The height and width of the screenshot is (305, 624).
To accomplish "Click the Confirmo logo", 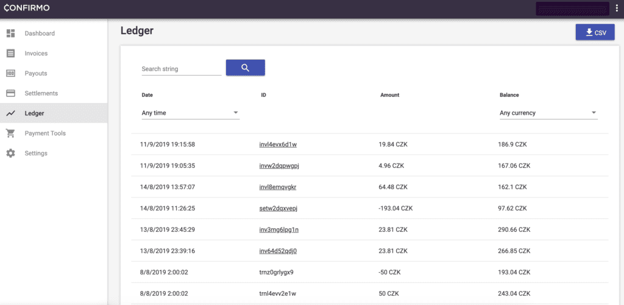I will (27, 8).
